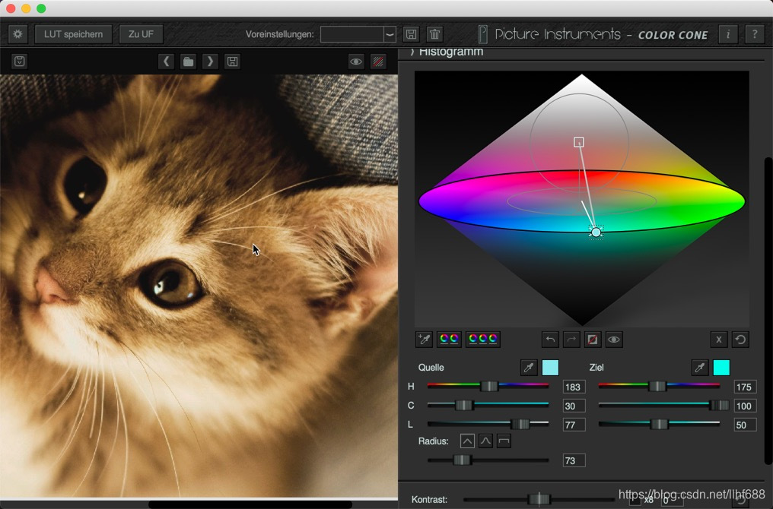The height and width of the screenshot is (509, 773).
Task: Select the pointed peak Radius shape
Action: pos(467,441)
